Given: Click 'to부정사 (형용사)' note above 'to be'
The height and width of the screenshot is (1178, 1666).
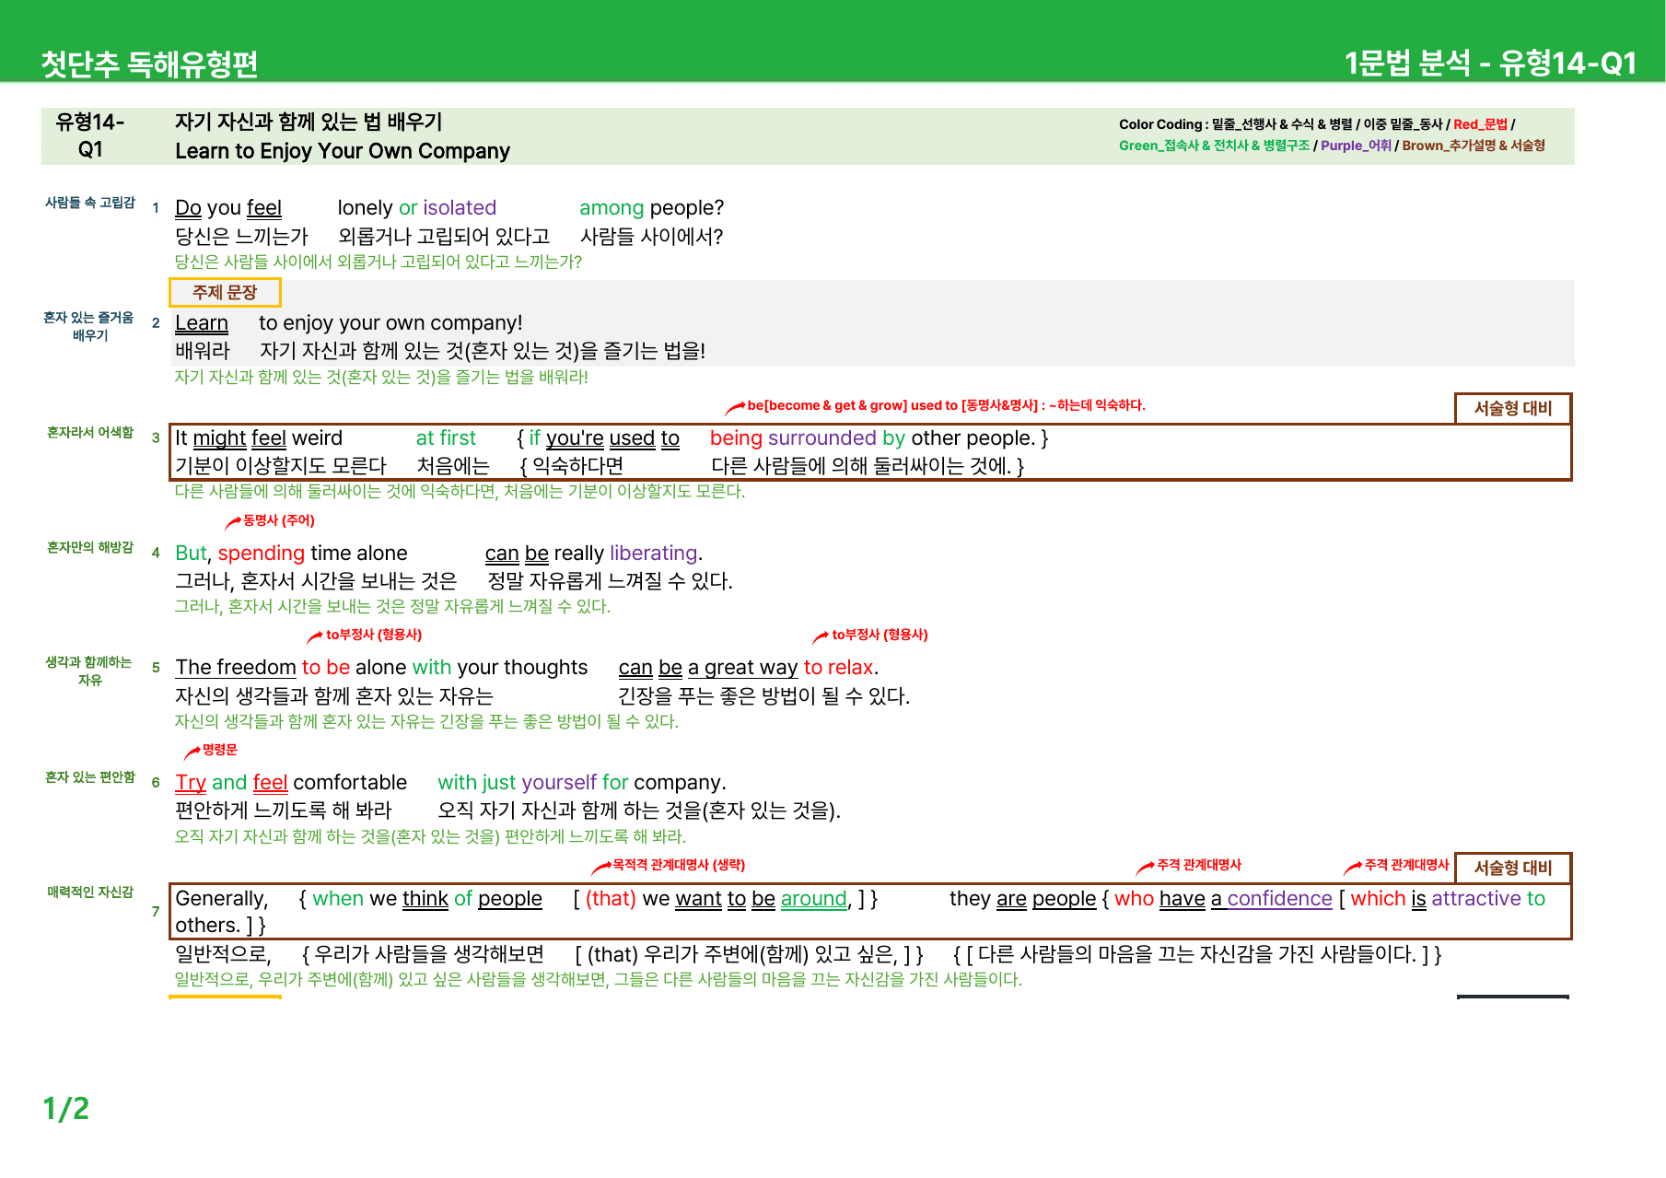Looking at the screenshot, I should (374, 635).
